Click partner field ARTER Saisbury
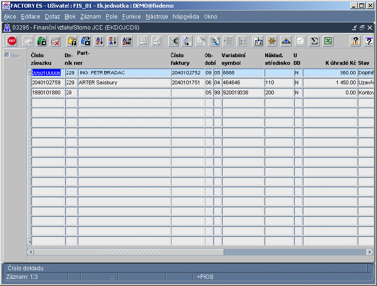This screenshot has width=377, height=286. point(124,82)
